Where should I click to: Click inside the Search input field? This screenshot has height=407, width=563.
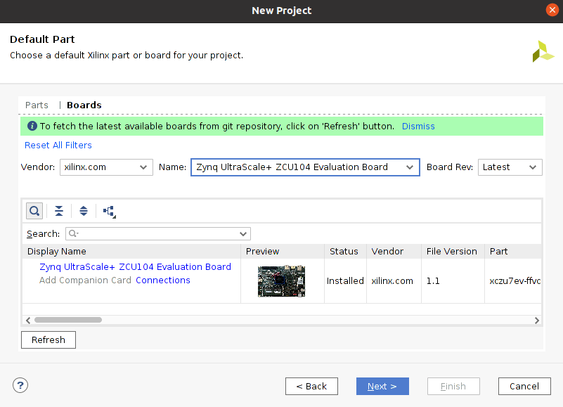[x=158, y=234]
